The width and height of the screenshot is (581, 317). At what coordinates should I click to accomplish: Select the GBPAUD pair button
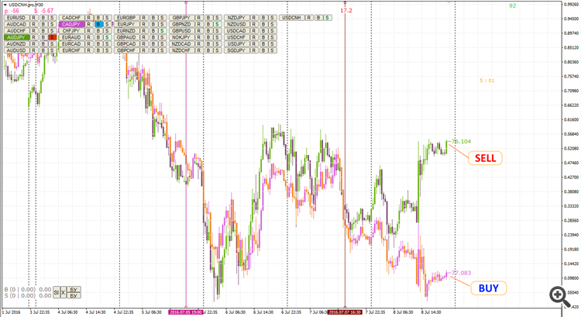[x=127, y=37]
